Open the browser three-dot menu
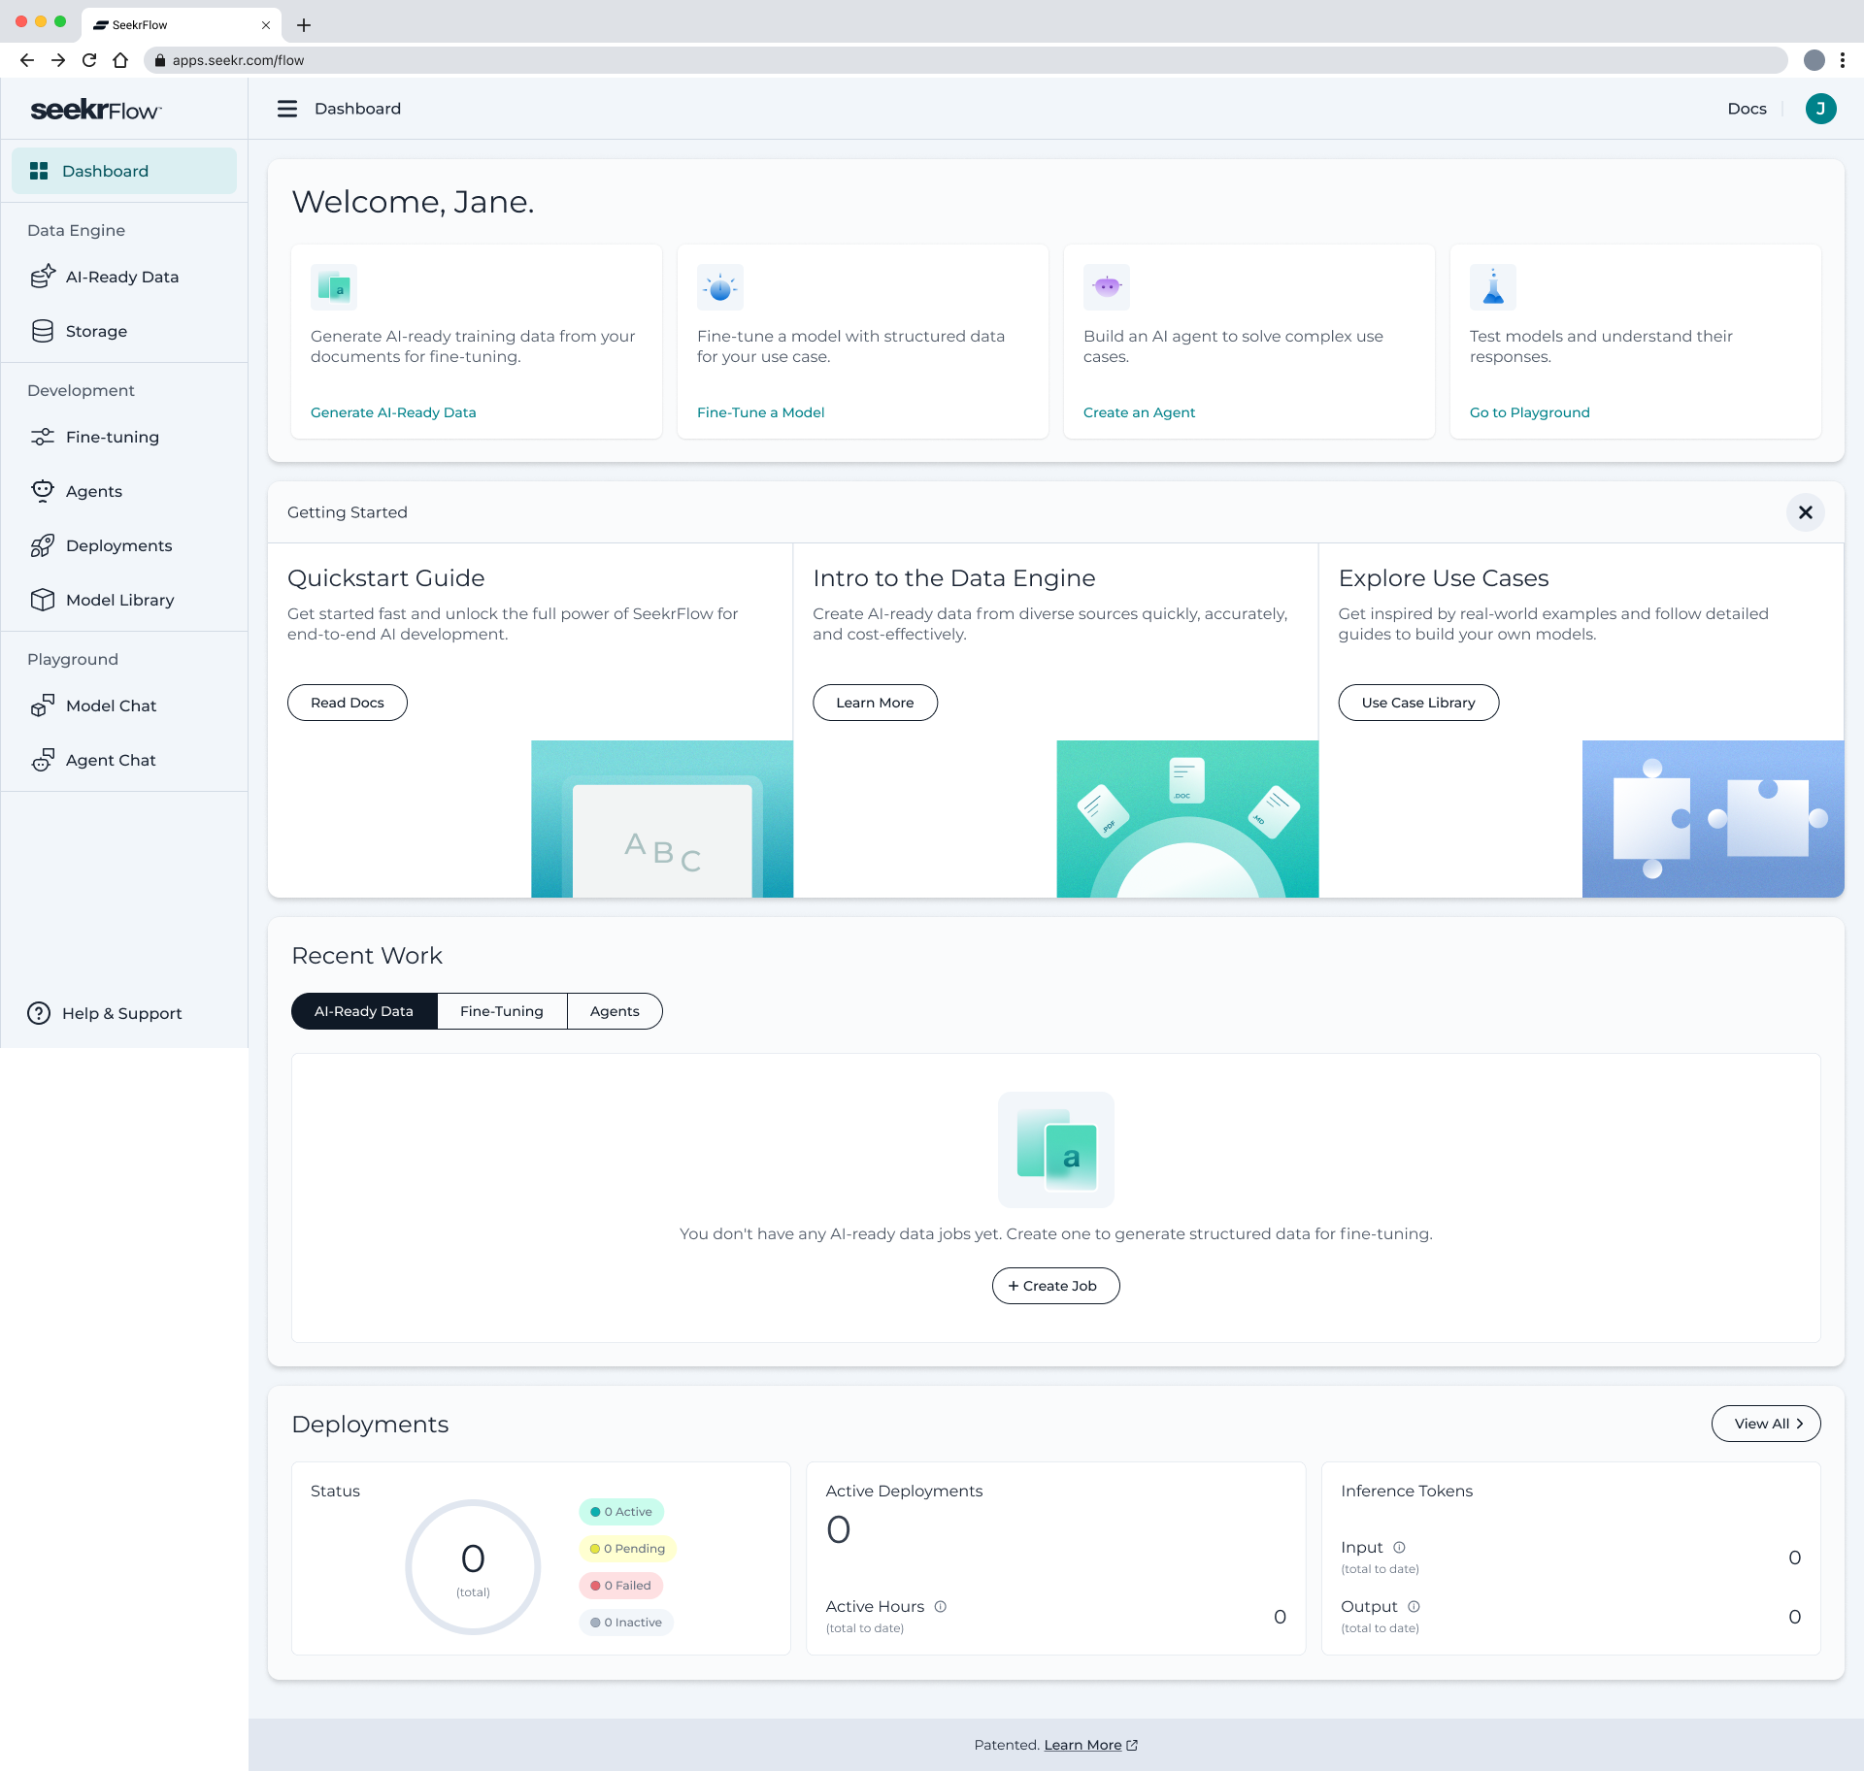1864x1771 pixels. (1843, 60)
